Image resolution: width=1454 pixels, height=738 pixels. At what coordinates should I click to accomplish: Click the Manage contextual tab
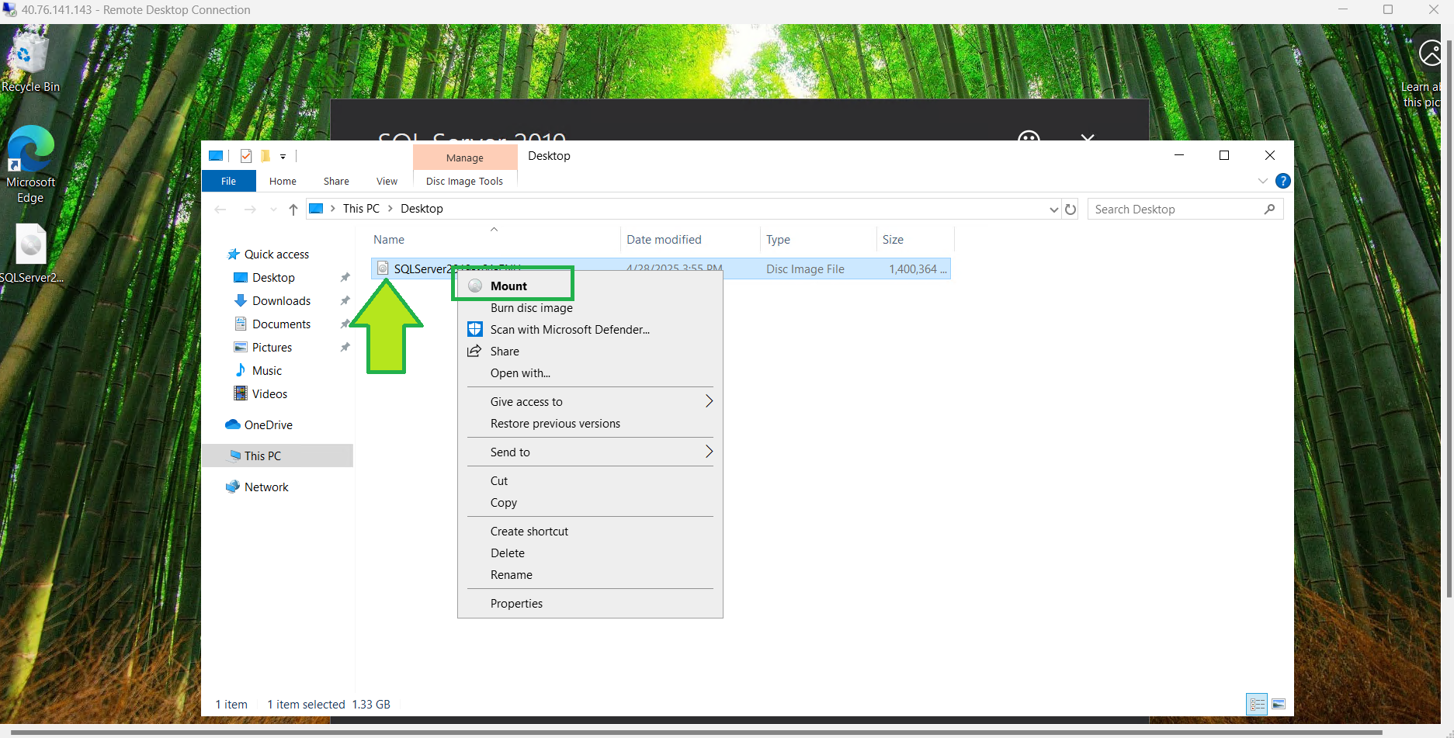[465, 158]
